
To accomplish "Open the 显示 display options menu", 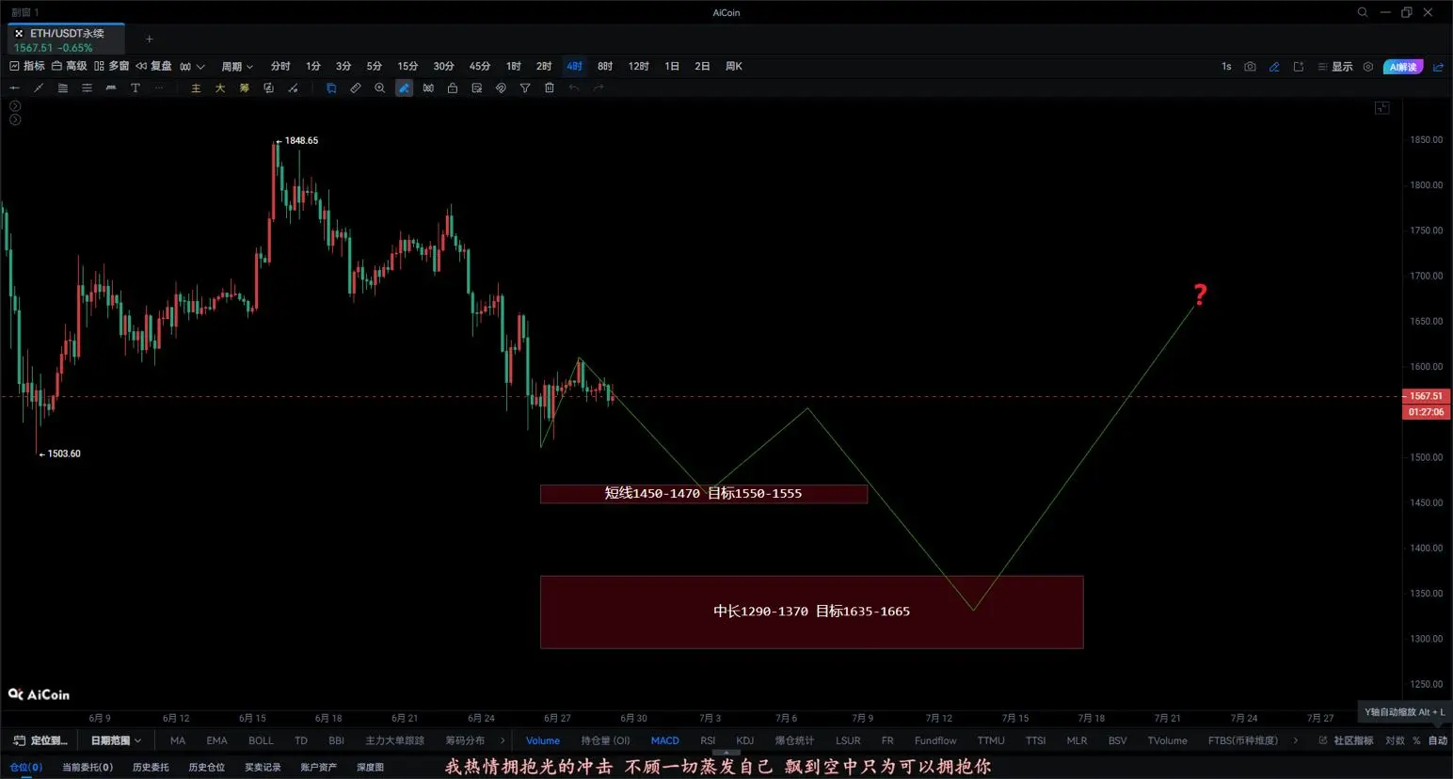I will [1335, 67].
